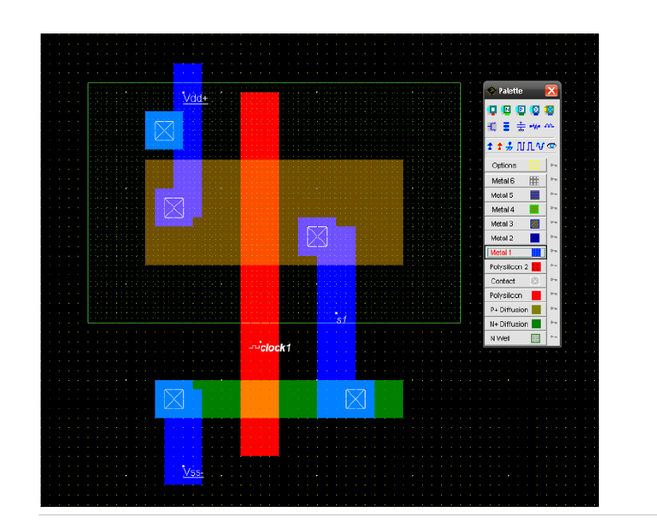Select the red high-voltage supply arrow

[499, 147]
